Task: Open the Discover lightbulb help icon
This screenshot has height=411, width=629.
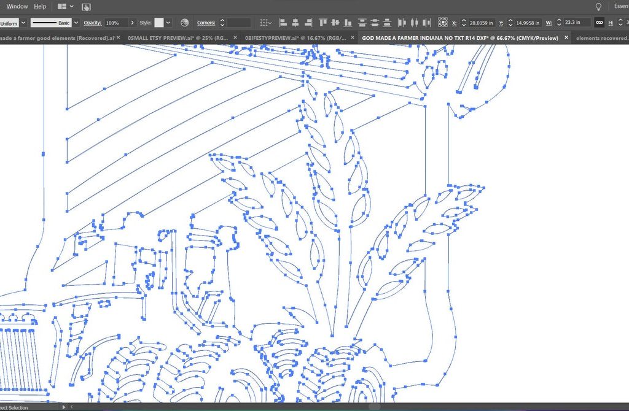Action: click(x=599, y=6)
